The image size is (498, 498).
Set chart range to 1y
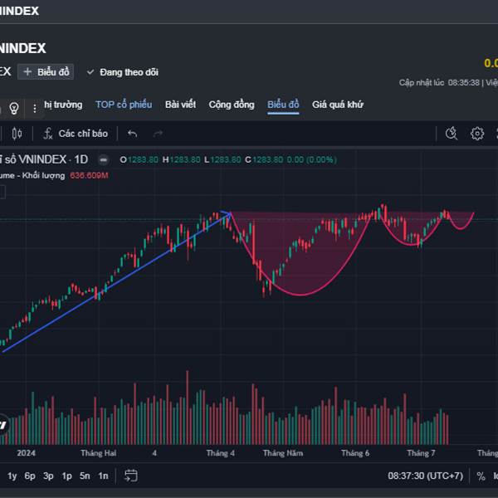click(12, 476)
